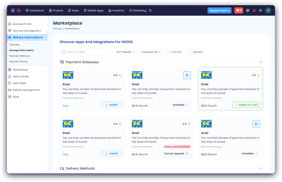Enable the Free Only checkbox
The height and width of the screenshot is (182, 282).
tap(169, 52)
